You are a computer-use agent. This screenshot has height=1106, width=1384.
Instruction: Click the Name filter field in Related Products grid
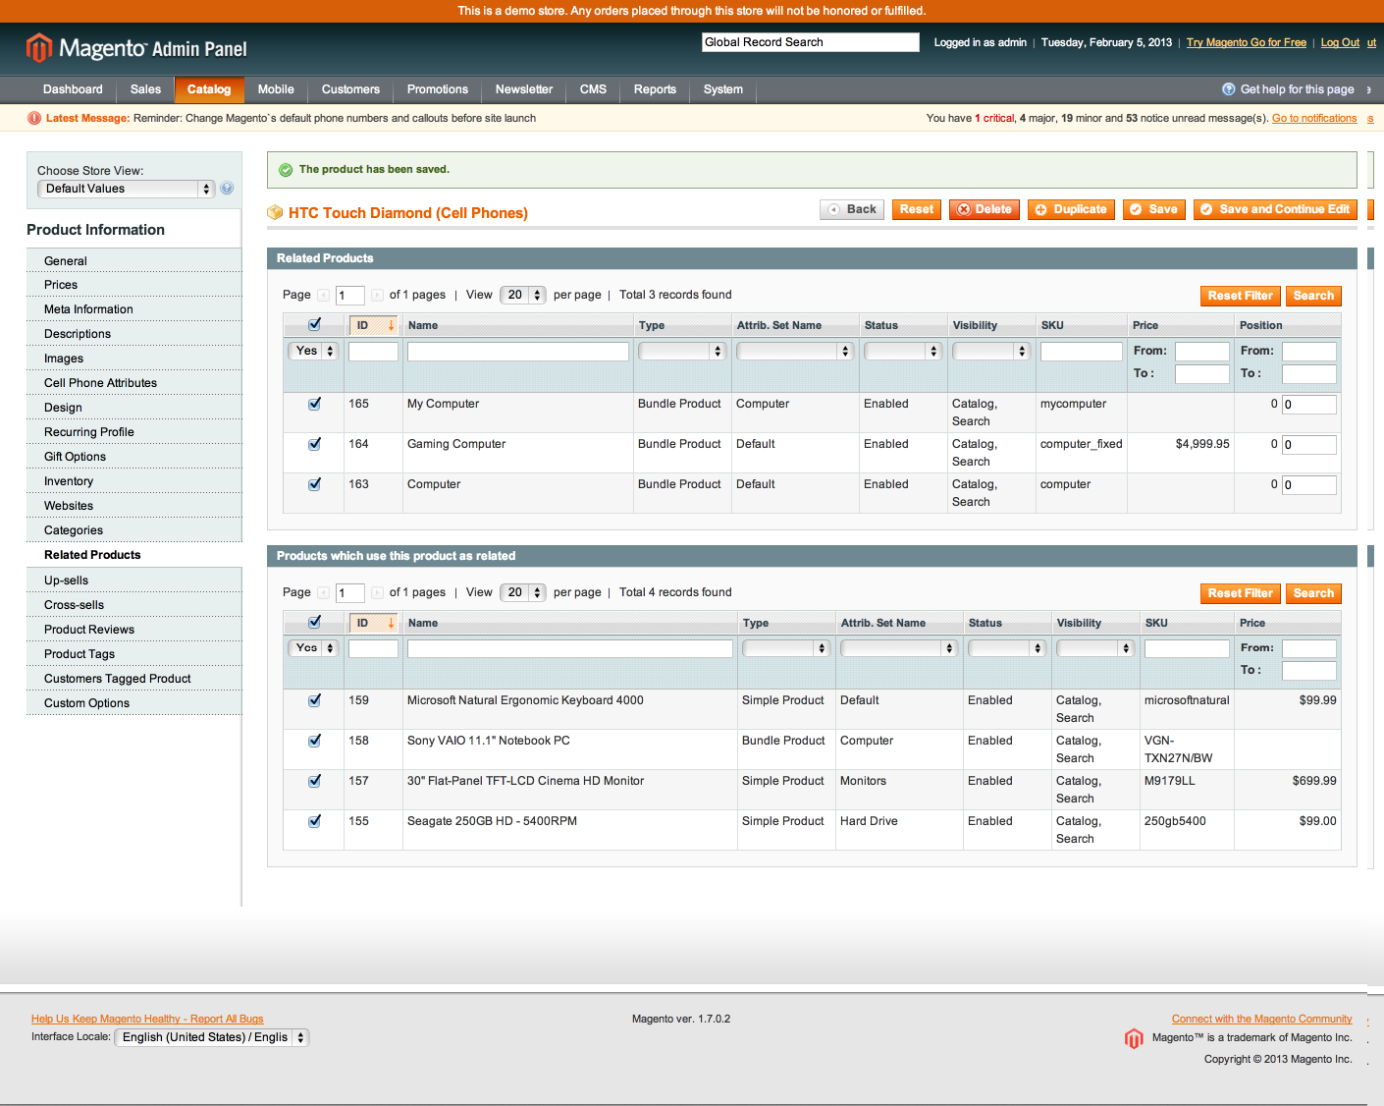(x=518, y=352)
